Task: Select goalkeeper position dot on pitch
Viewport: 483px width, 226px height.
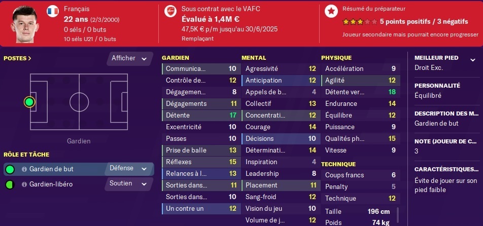Action: coord(29,102)
